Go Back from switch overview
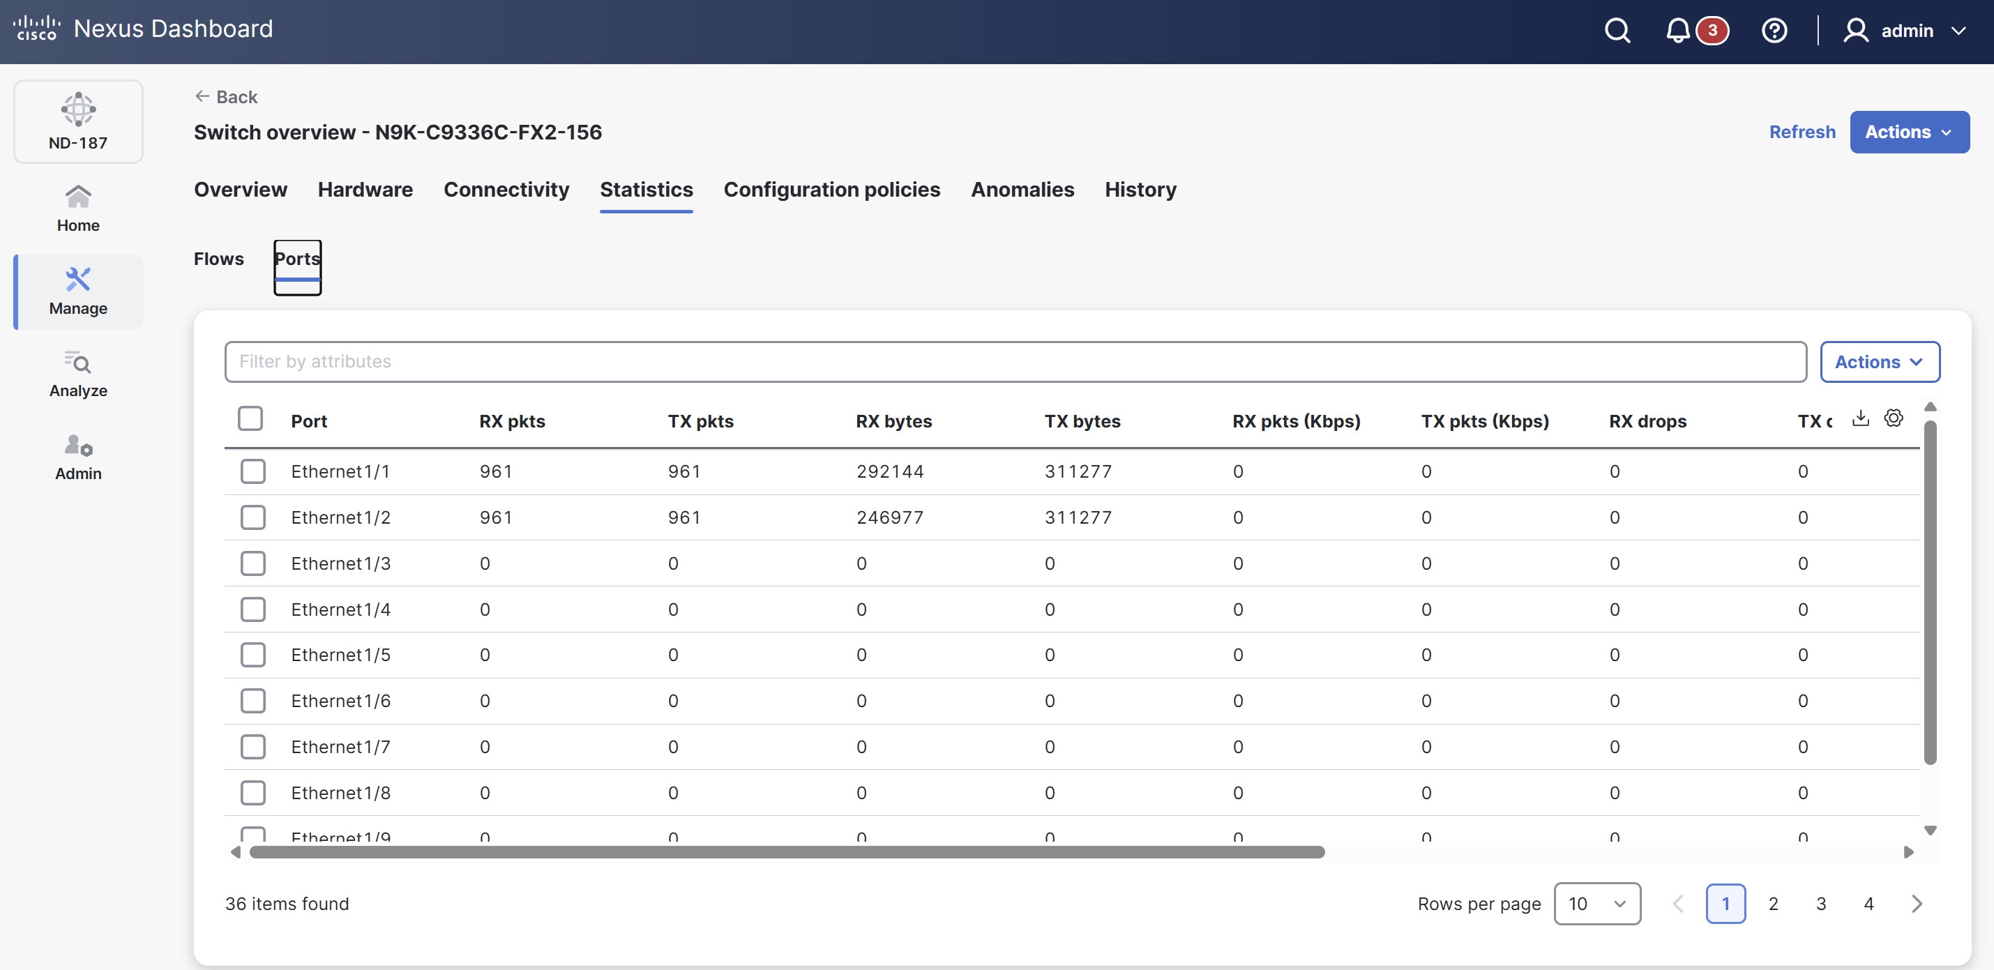The image size is (1994, 970). click(226, 96)
